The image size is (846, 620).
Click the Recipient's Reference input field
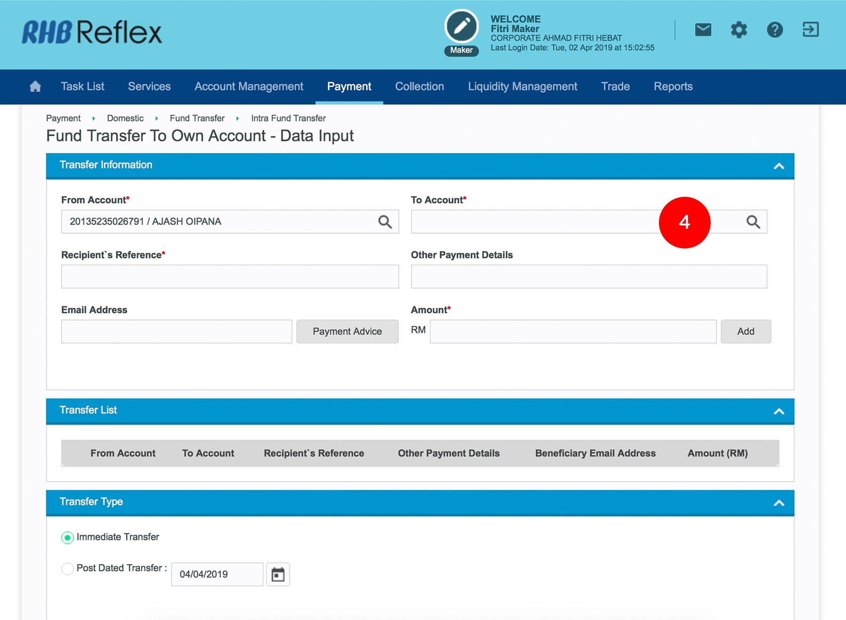click(230, 277)
